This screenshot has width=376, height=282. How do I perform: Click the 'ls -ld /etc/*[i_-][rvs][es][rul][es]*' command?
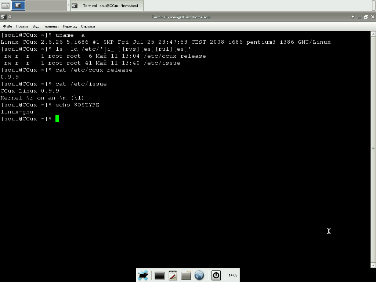(123, 49)
